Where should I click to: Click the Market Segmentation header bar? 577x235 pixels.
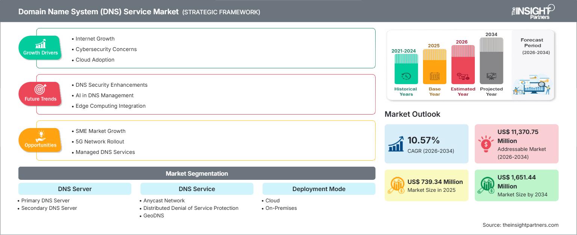coord(197,173)
